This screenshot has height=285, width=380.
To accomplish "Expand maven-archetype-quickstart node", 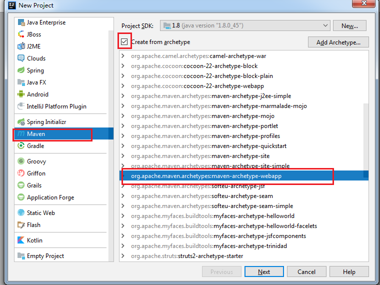I will tap(123, 146).
